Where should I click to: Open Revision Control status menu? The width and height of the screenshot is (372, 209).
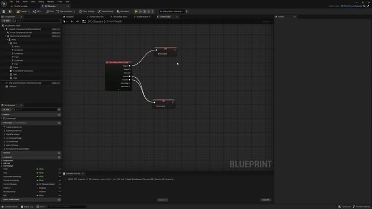(361, 207)
